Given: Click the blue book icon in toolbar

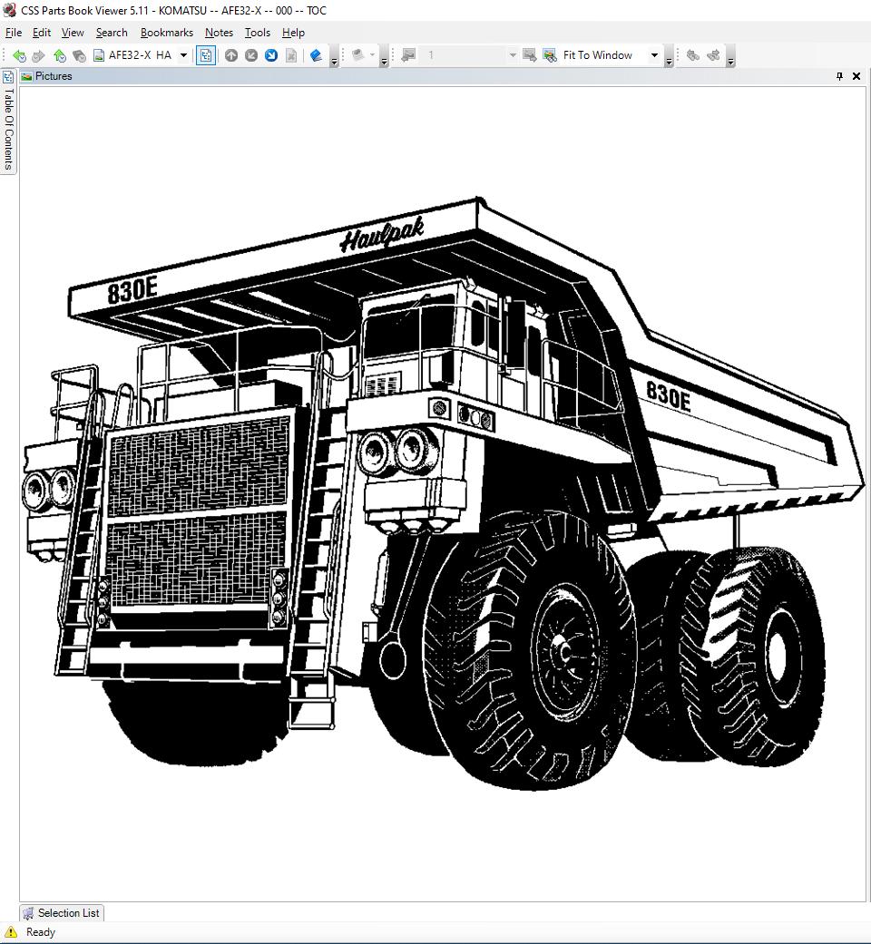Looking at the screenshot, I should [x=316, y=55].
